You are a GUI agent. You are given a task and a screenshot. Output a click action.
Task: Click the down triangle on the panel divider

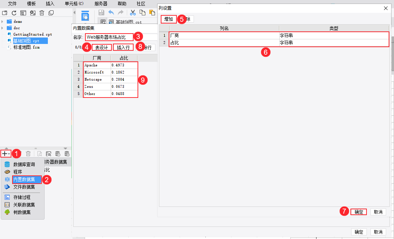(x=65, y=148)
